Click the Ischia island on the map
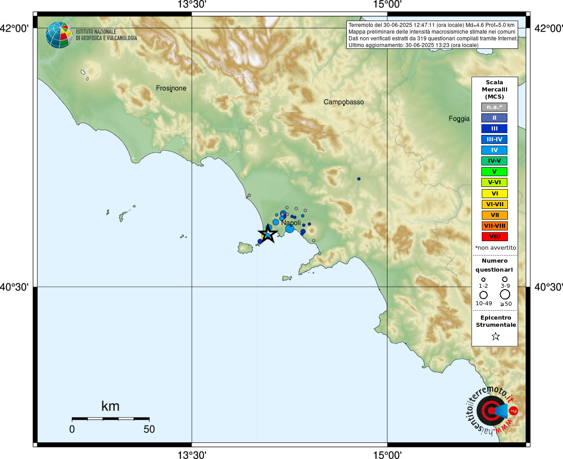 coord(245,248)
